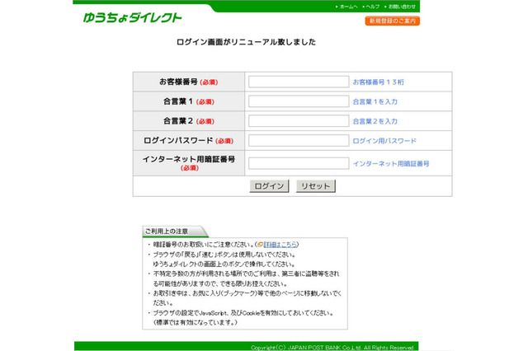Click into the ログインパスワード field
The image size is (528, 351).
pos(299,141)
